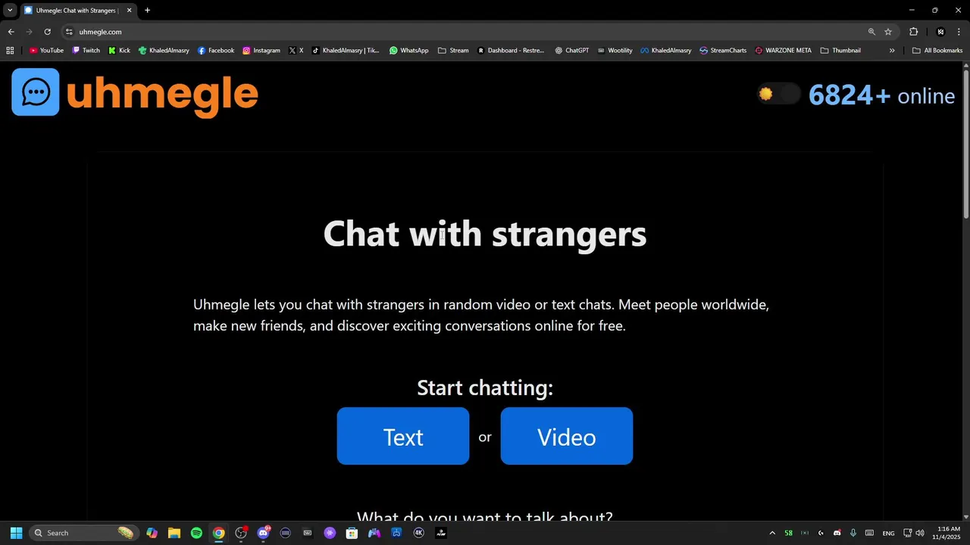Reload the page with refresh icon
The image size is (970, 545).
coord(47,32)
